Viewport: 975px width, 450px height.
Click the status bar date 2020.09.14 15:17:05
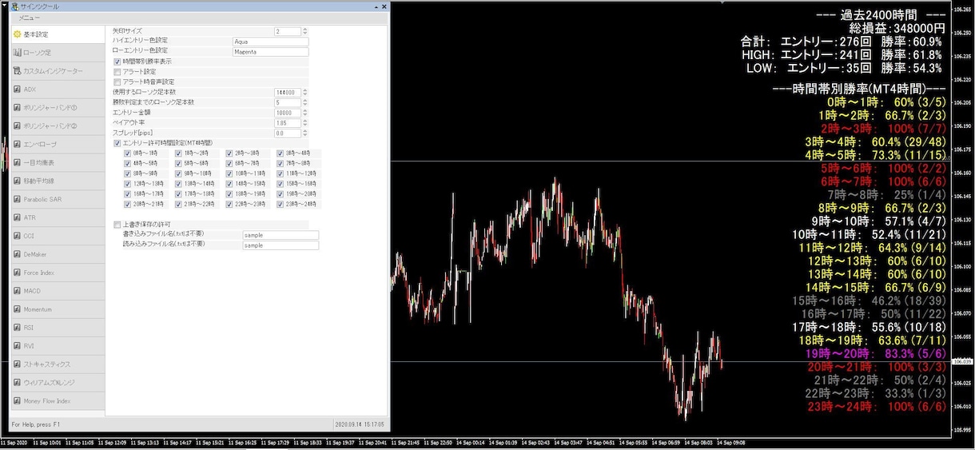pyautogui.click(x=359, y=424)
